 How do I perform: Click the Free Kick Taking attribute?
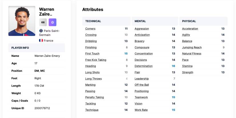pos(96,60)
